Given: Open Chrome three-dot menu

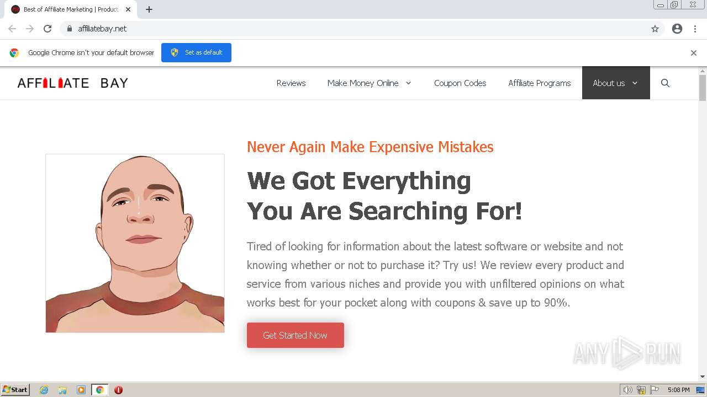Looking at the screenshot, I should (695, 29).
